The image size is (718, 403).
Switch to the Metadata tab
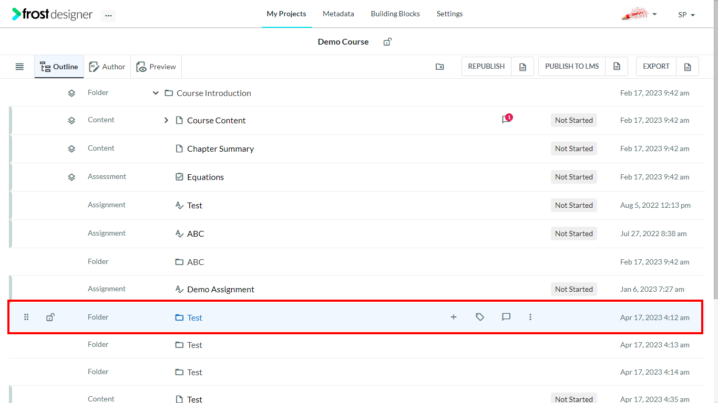pos(339,14)
